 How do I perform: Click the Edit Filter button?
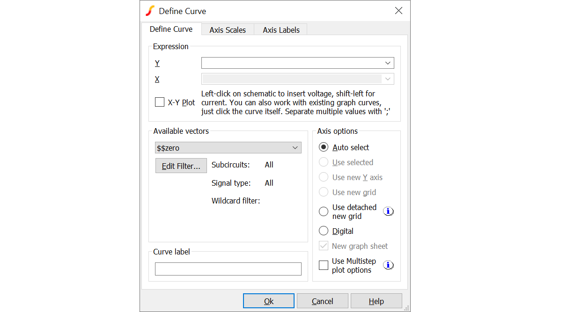coord(181,166)
